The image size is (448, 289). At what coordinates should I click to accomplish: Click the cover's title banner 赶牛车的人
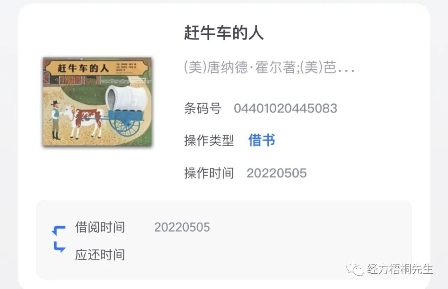83,69
